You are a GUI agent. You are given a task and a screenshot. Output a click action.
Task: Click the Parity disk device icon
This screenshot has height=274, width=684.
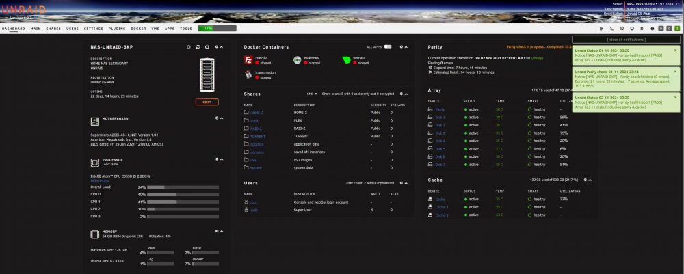point(430,109)
